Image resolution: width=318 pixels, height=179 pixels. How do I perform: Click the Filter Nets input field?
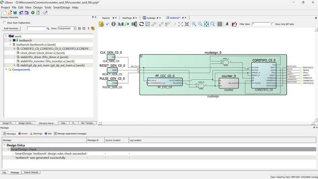click(261, 24)
